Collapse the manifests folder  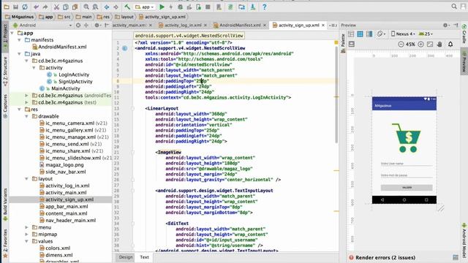tap(20, 40)
